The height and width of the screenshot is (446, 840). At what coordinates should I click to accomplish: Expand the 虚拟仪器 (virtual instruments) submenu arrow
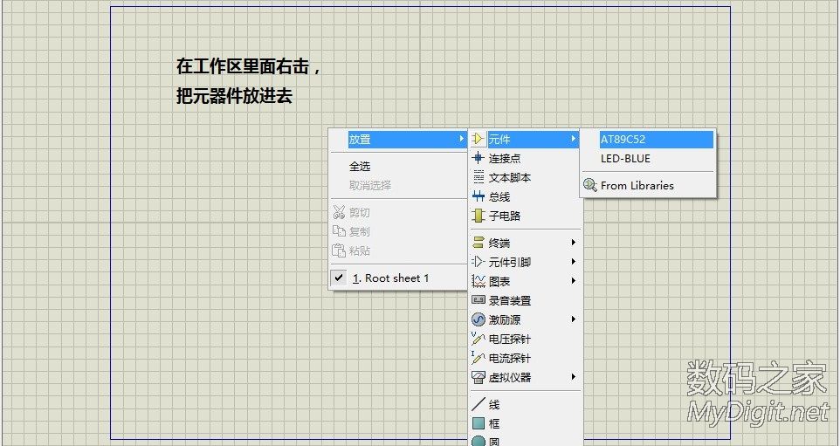click(x=574, y=377)
